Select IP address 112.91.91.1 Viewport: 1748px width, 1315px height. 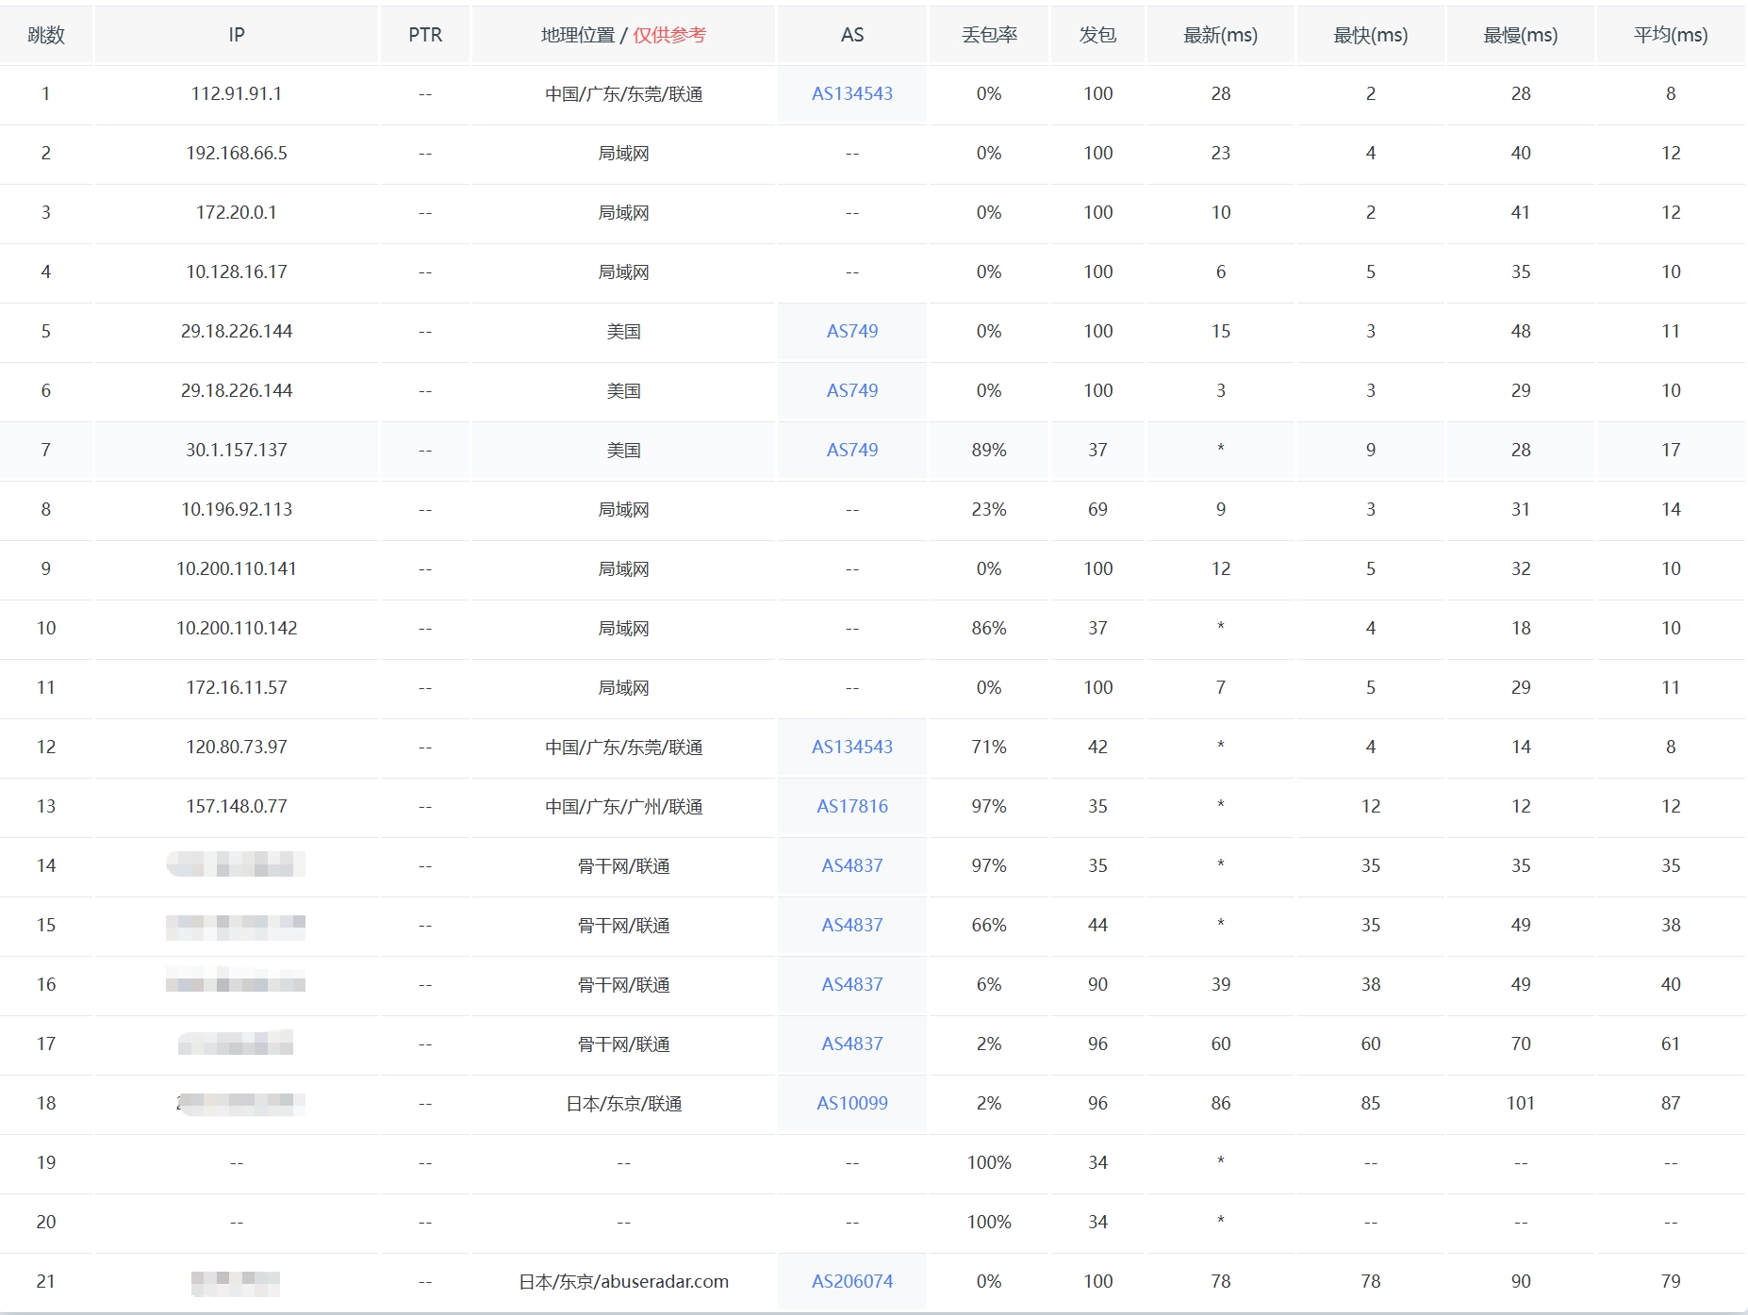tap(237, 93)
